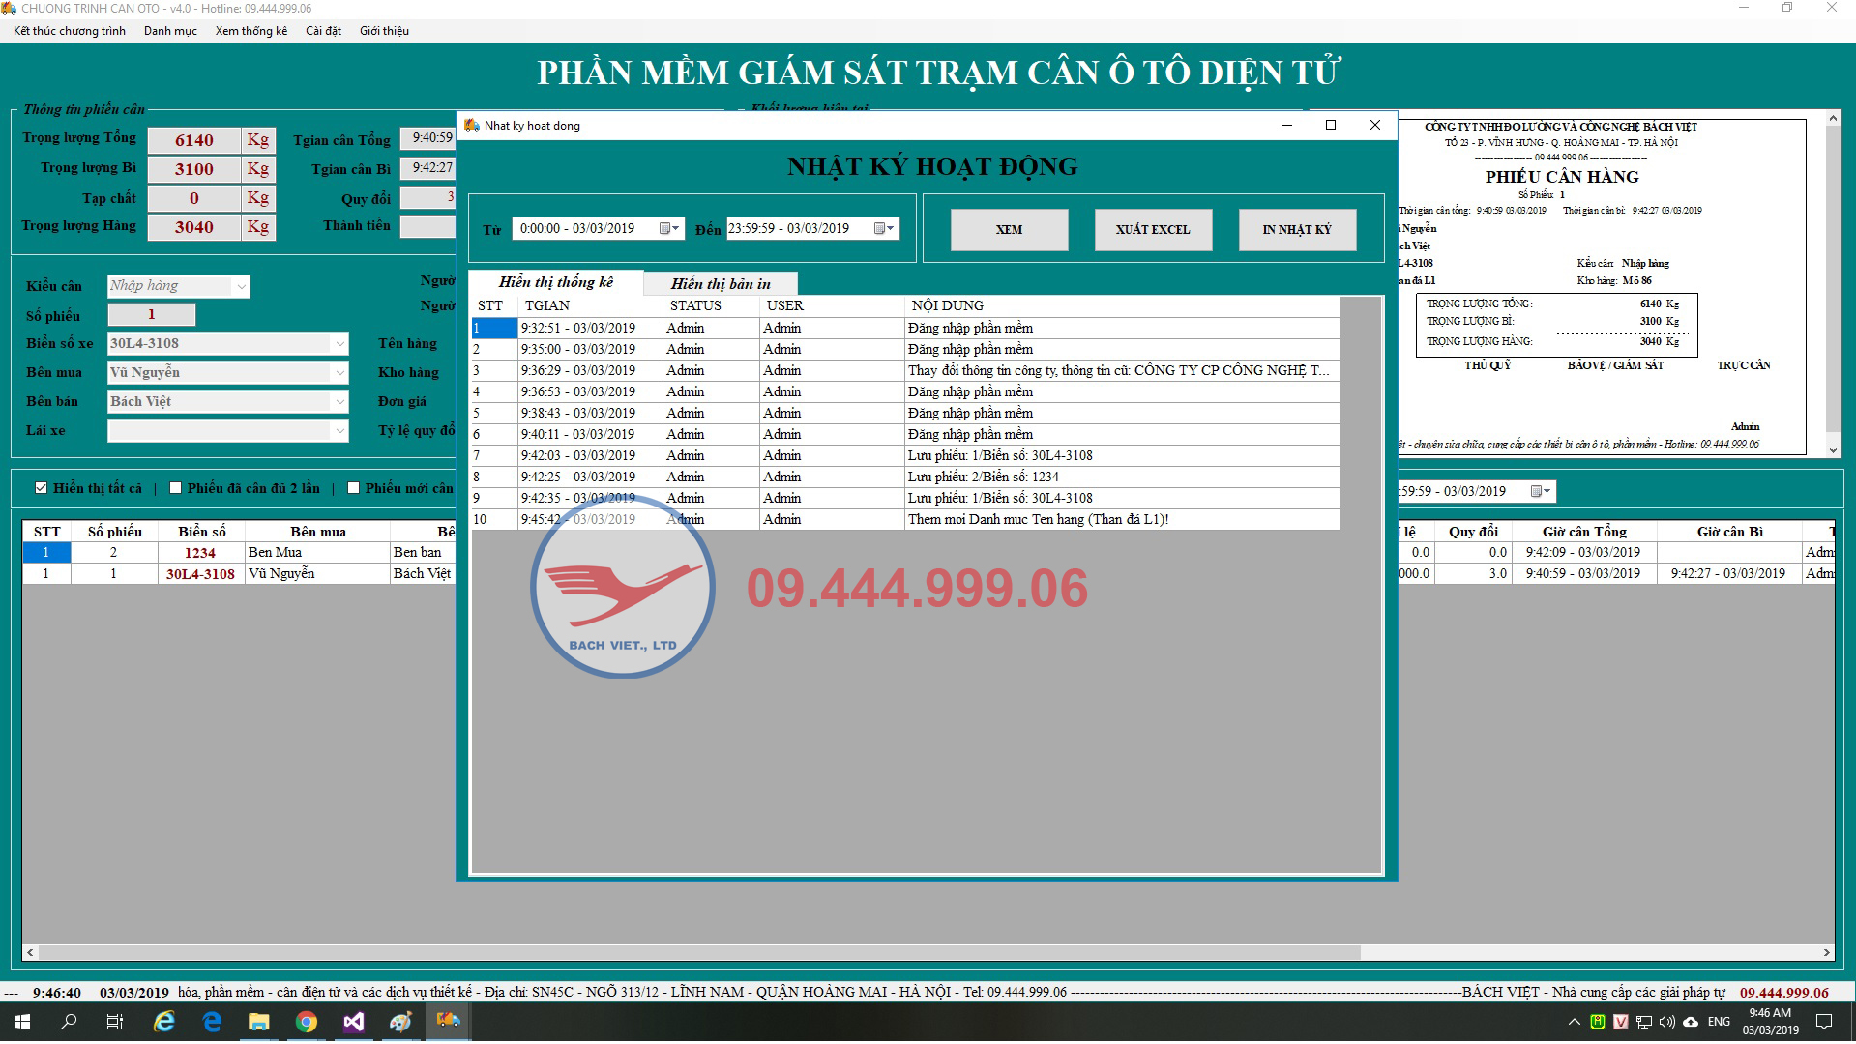Viewport: 1856px width, 1044px height.
Task: Click Nhat ky hoat dong title bar icon
Action: (472, 126)
